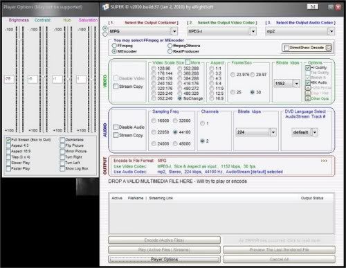
Task: Check Show Log Box player option
Action: 62,168
